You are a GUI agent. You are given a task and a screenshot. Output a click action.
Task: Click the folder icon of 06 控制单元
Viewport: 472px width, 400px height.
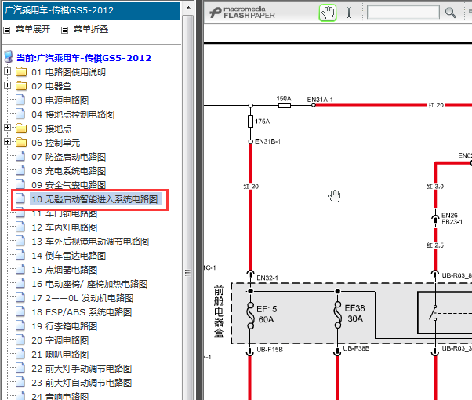tap(20, 143)
